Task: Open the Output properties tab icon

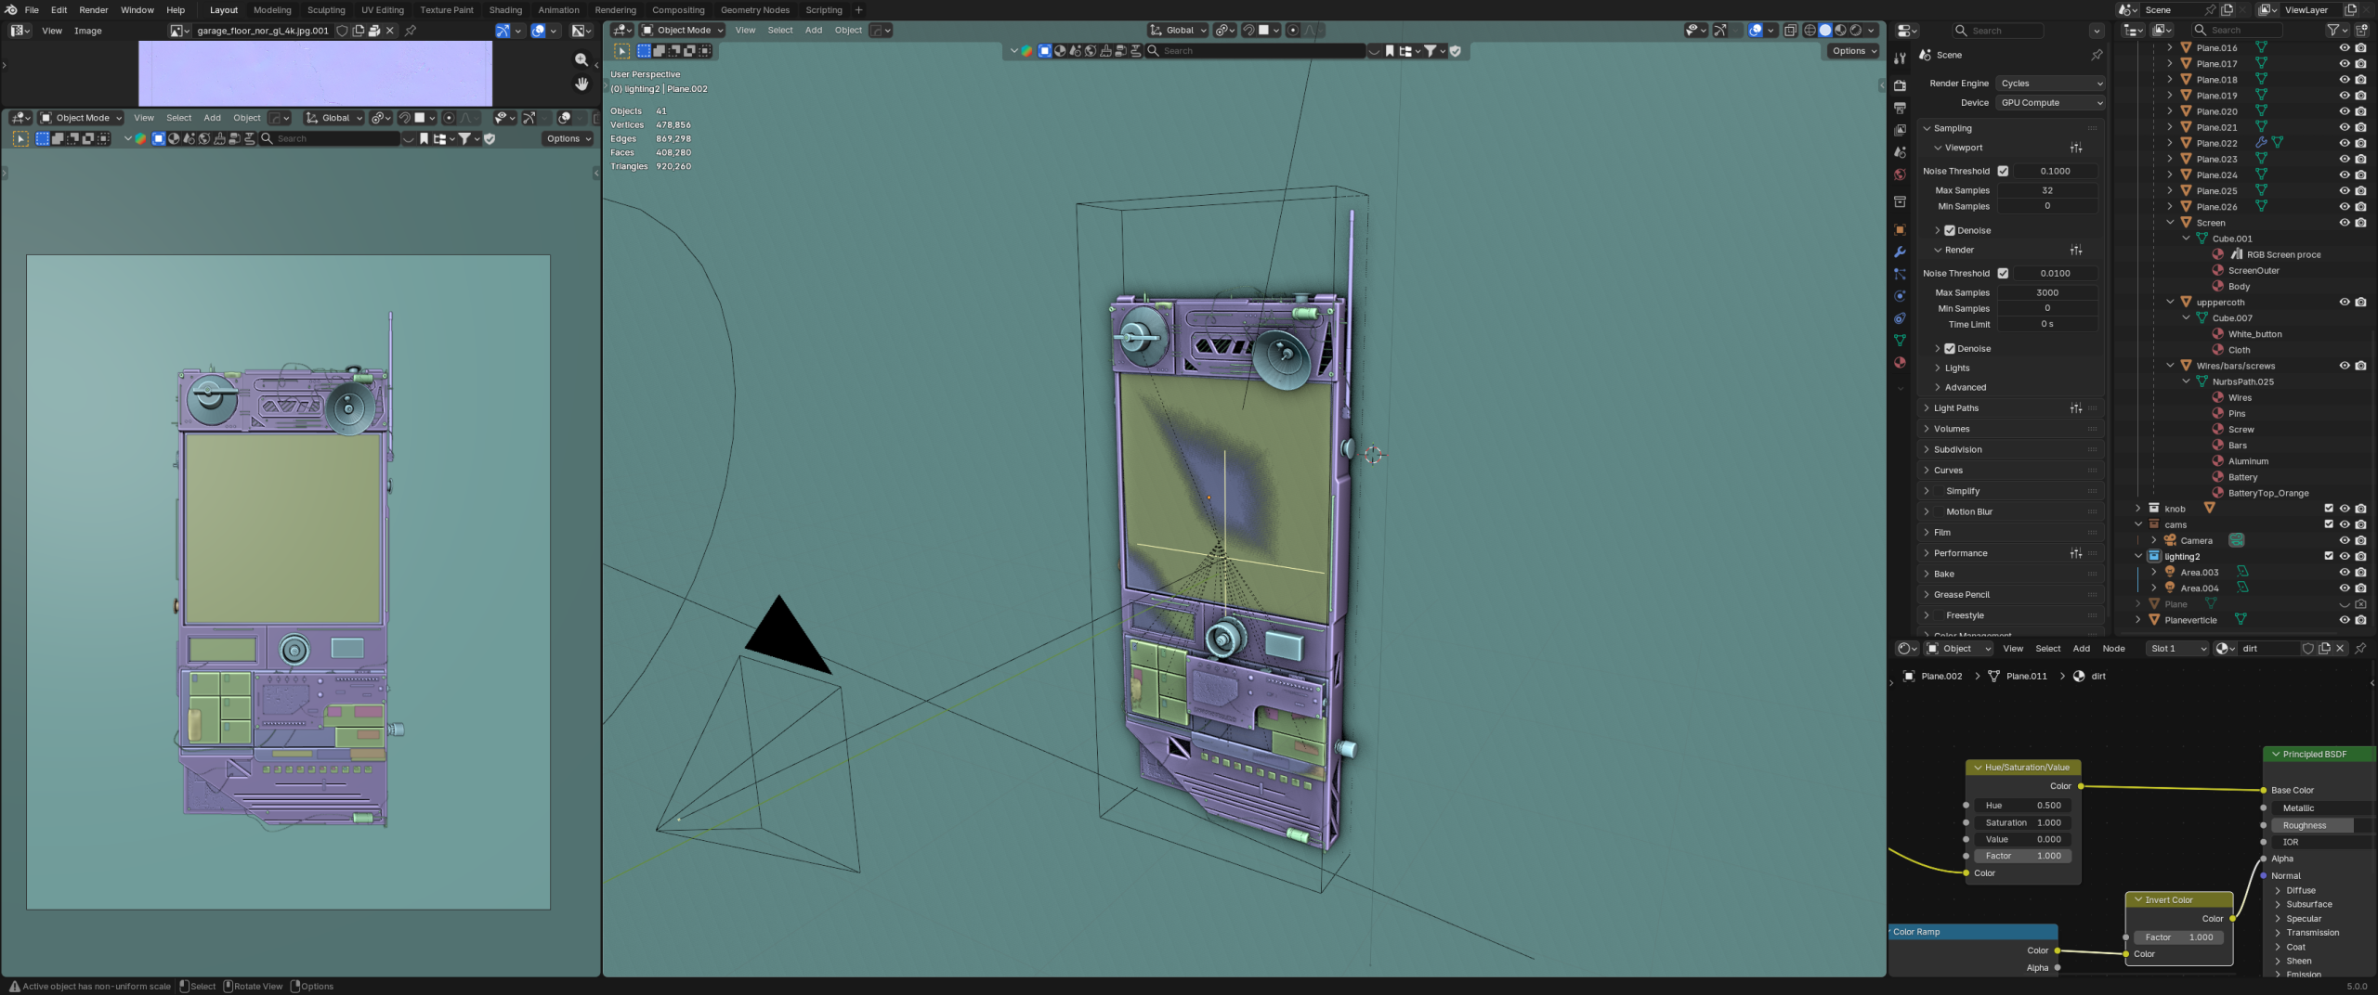Action: tap(1900, 108)
